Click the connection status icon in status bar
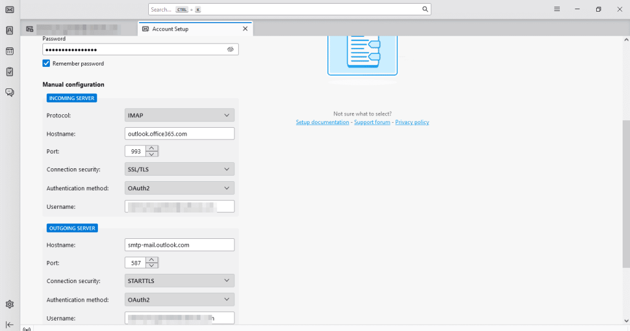The image size is (630, 331). coord(27,329)
